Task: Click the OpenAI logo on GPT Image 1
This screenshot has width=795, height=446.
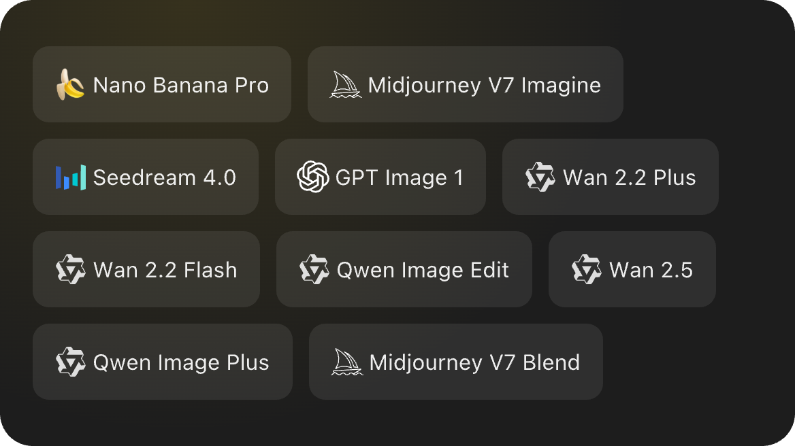Action: coord(311,177)
